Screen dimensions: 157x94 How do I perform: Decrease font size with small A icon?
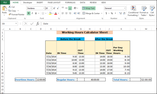(x=58, y=8)
